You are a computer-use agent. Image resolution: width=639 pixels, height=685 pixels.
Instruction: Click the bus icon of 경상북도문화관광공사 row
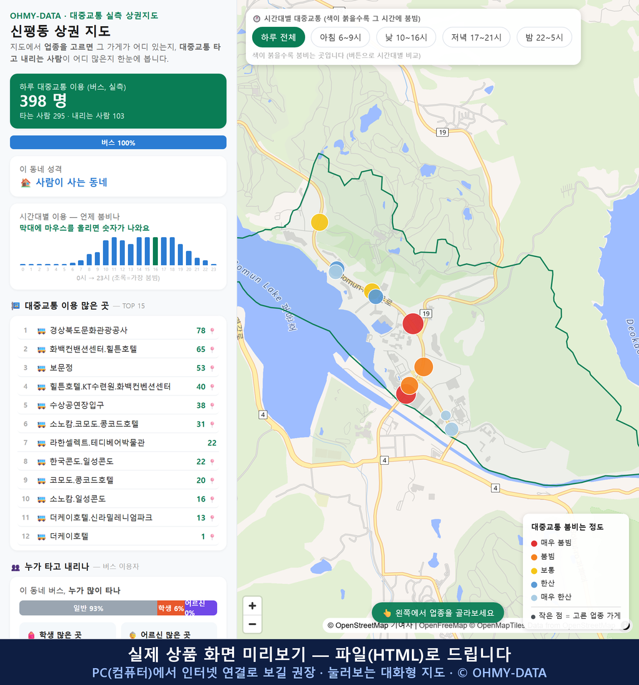tap(41, 331)
